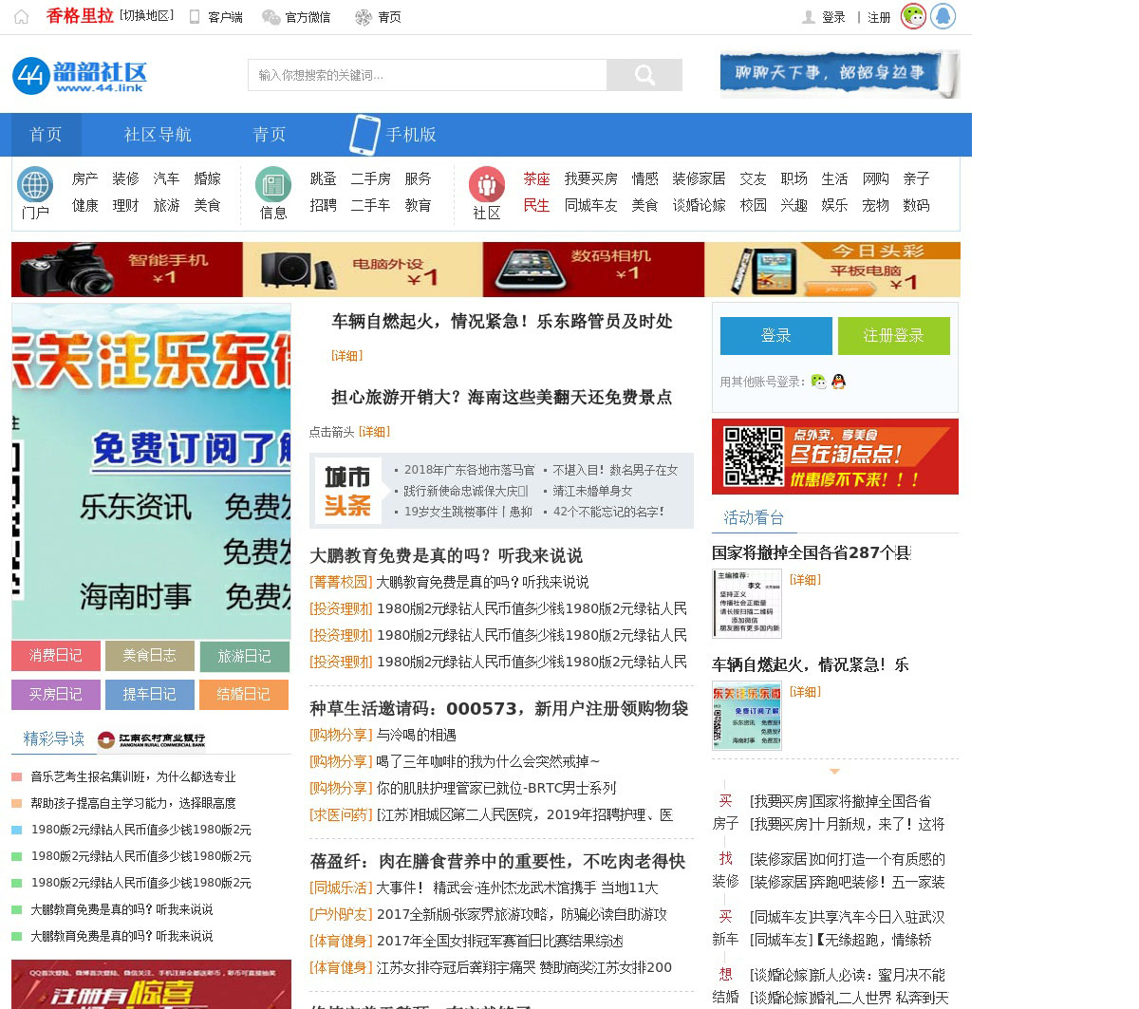Viewport: 1139px width, 1009px height.
Task: Open the 结婚日记 orange tile
Action: point(244,695)
